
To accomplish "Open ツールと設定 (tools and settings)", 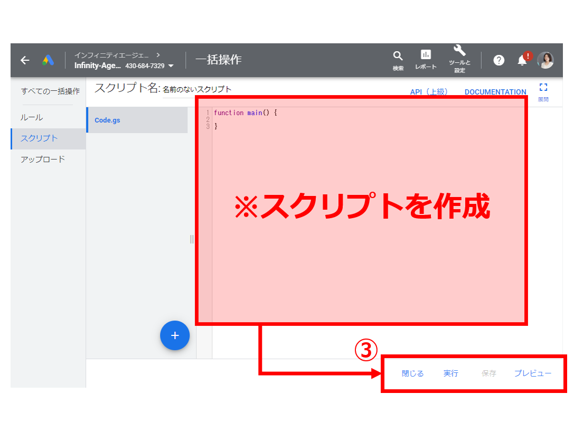I will tap(459, 59).
